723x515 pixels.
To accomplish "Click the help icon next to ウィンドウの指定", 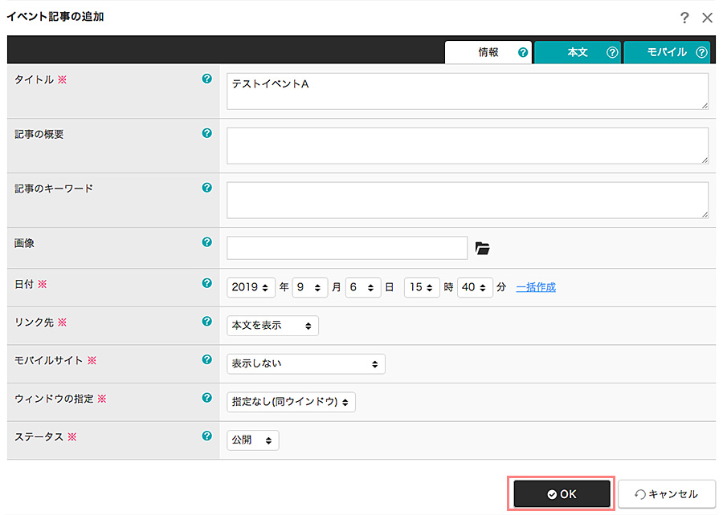I will tap(207, 398).
